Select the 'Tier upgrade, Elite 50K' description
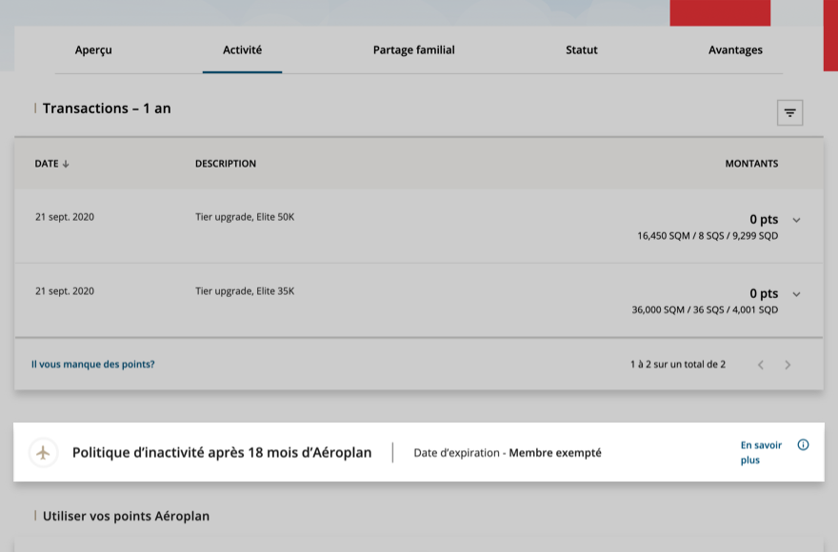Image resolution: width=838 pixels, height=552 pixels. (245, 217)
